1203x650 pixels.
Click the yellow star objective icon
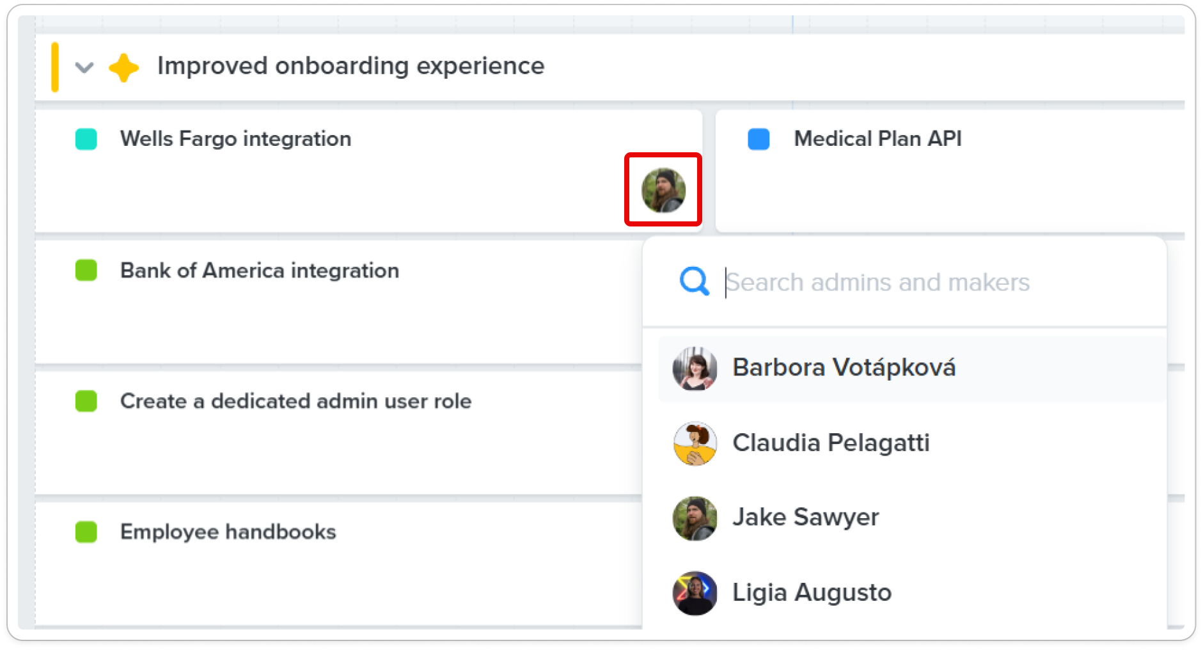click(123, 67)
